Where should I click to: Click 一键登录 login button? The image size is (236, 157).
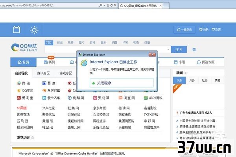184,29
